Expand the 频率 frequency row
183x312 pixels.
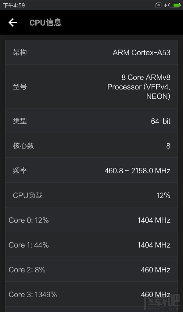coord(91,171)
